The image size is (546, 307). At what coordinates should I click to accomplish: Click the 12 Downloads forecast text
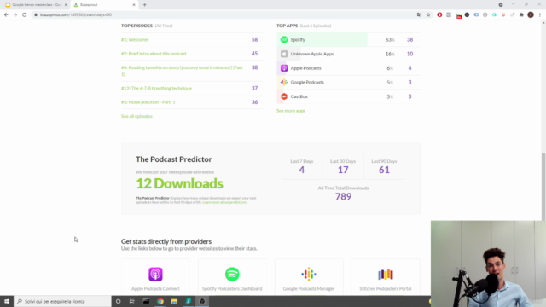pos(179,183)
